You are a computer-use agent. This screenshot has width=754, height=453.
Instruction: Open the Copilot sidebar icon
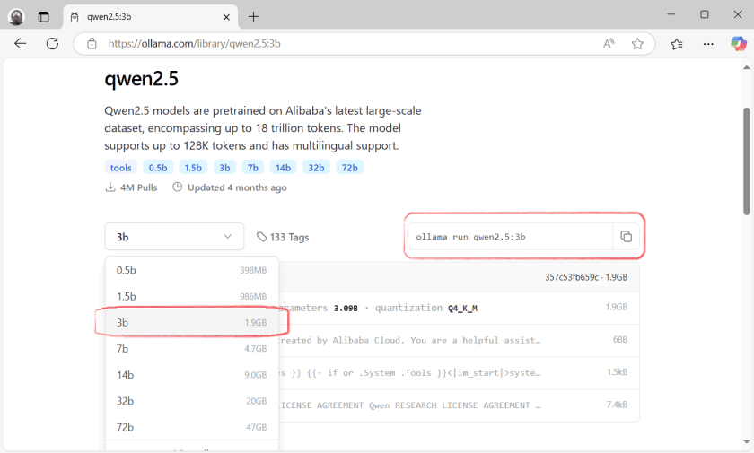click(x=738, y=43)
